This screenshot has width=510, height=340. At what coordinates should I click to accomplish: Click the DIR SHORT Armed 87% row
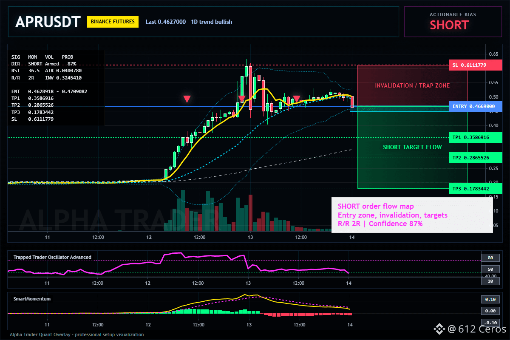coord(44,63)
